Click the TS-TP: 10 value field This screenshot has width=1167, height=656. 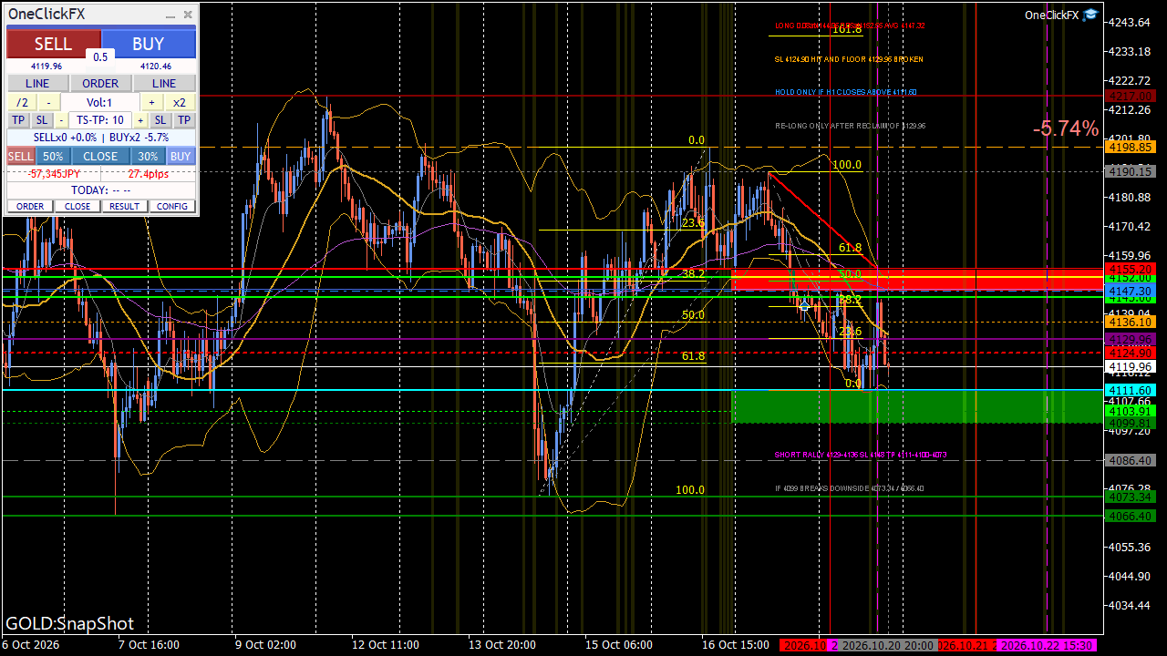(x=100, y=120)
